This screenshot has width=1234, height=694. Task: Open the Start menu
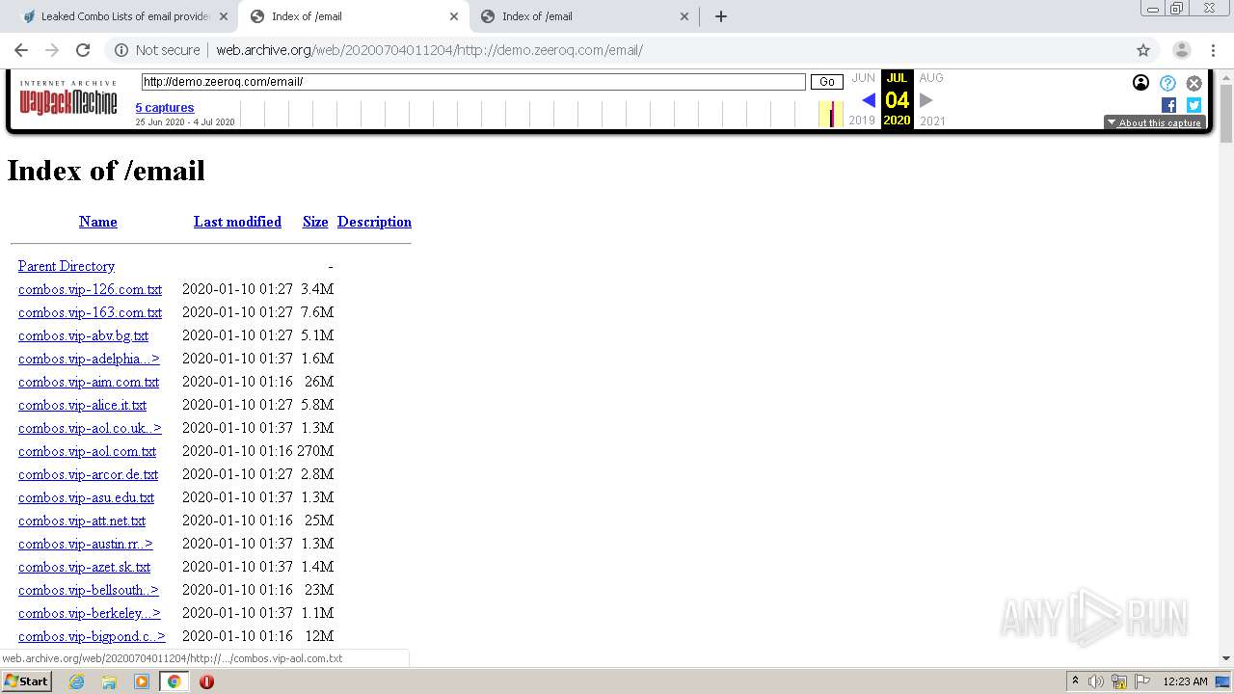26,681
